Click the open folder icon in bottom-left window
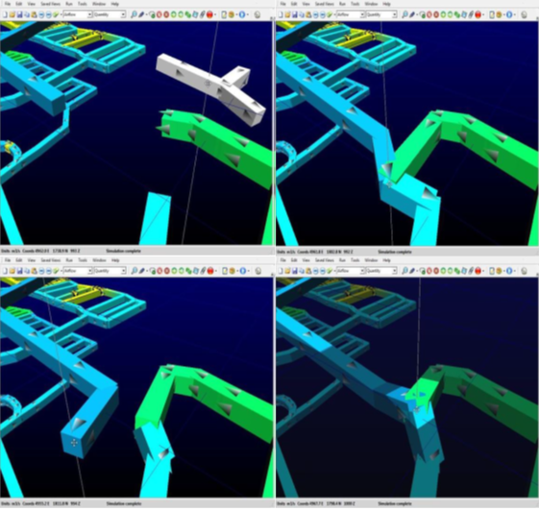Image resolution: width=539 pixels, height=511 pixels. 12,271
